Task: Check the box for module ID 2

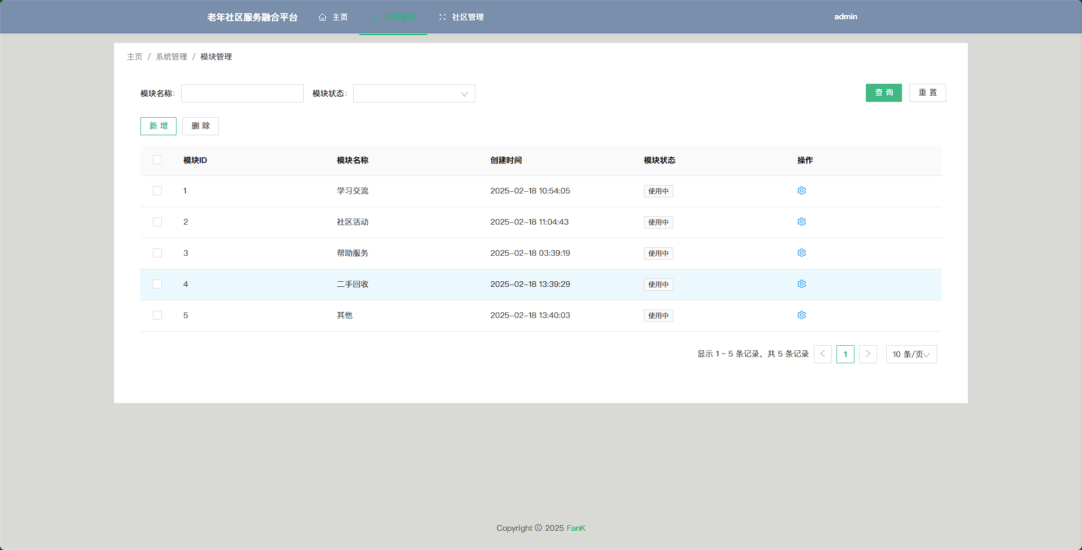Action: click(157, 222)
